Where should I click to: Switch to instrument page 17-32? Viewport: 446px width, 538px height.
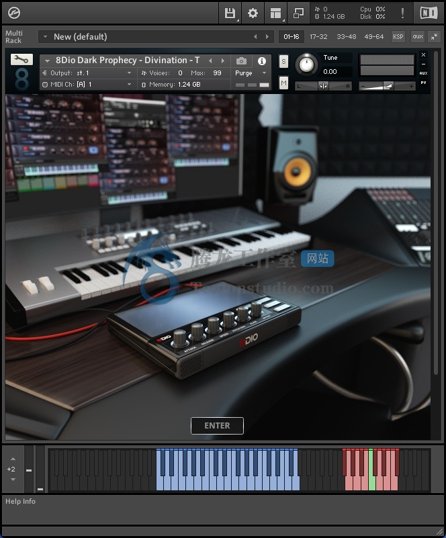(x=318, y=37)
